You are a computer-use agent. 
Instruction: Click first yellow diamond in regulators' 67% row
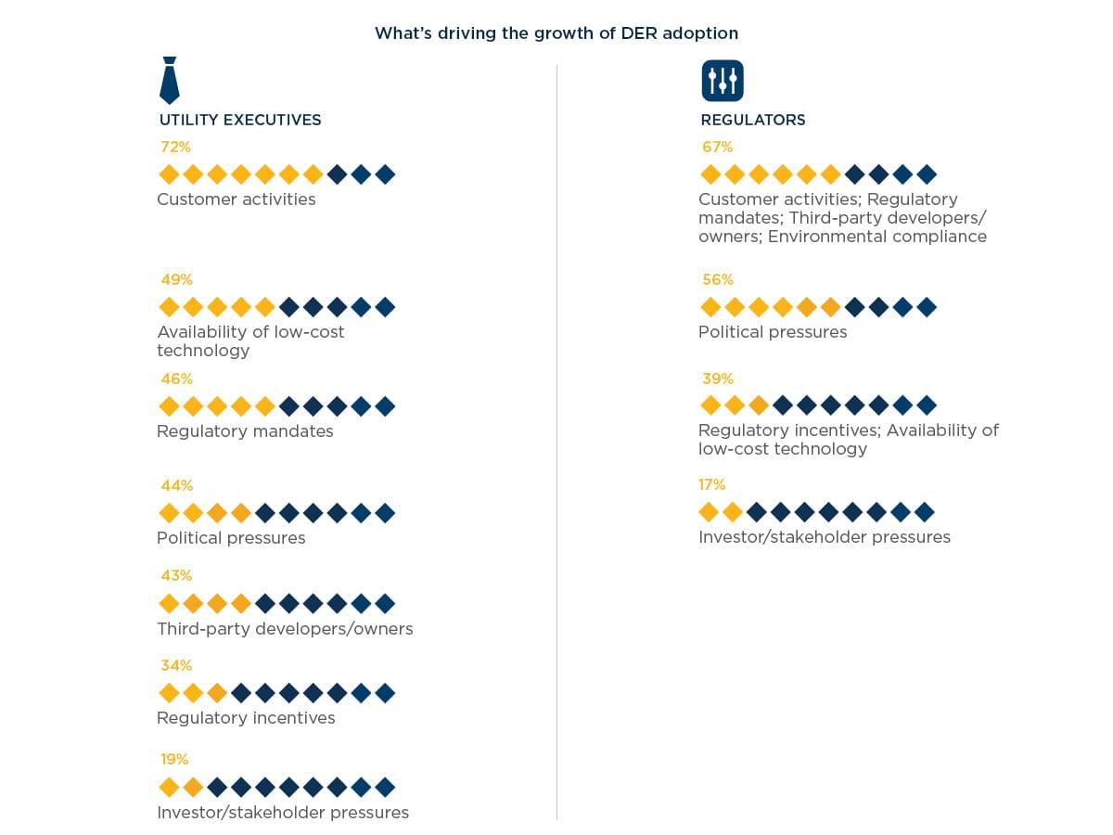(x=710, y=174)
